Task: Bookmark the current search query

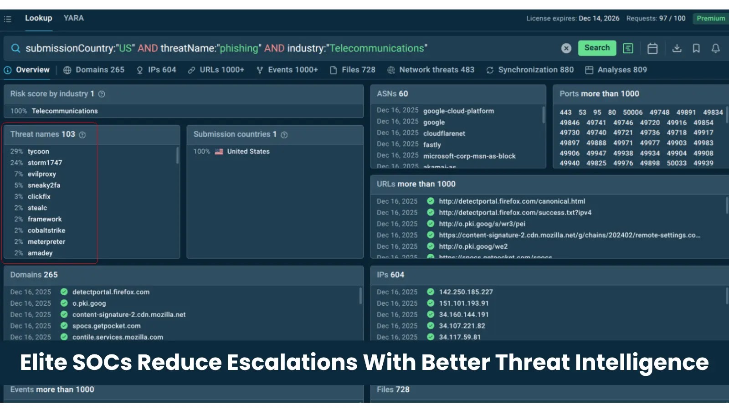Action: pos(696,48)
